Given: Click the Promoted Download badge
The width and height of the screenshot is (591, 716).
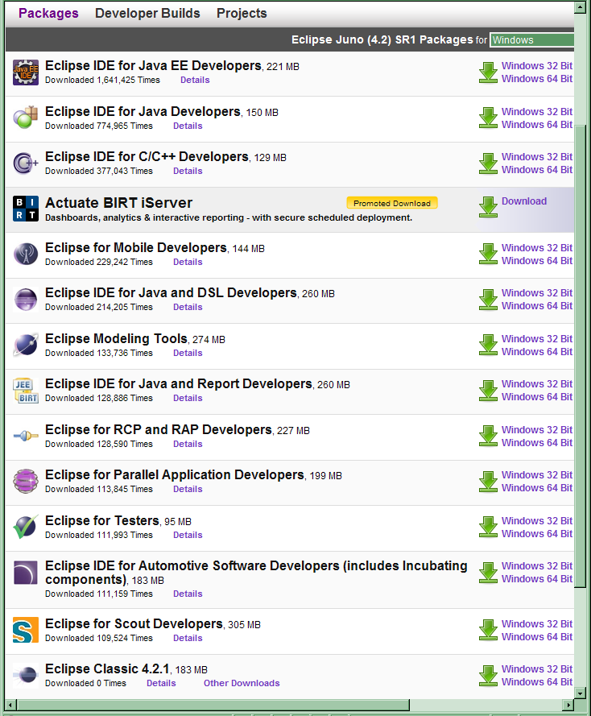Looking at the screenshot, I should point(392,203).
